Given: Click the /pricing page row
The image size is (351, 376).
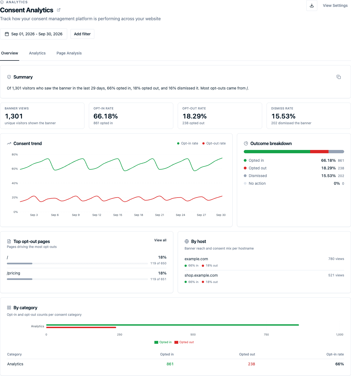Looking at the screenshot, I should tap(87, 276).
